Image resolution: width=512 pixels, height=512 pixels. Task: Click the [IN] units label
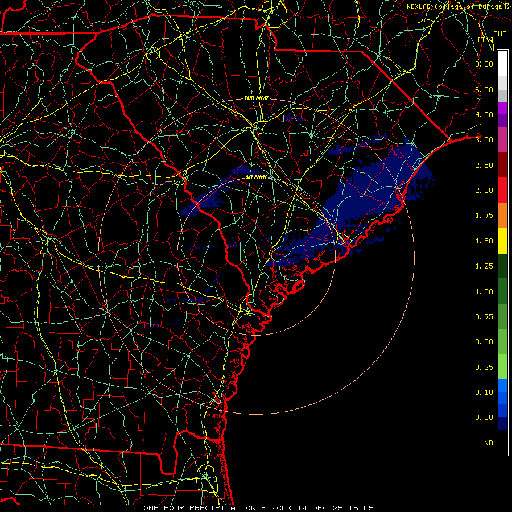[x=486, y=40]
